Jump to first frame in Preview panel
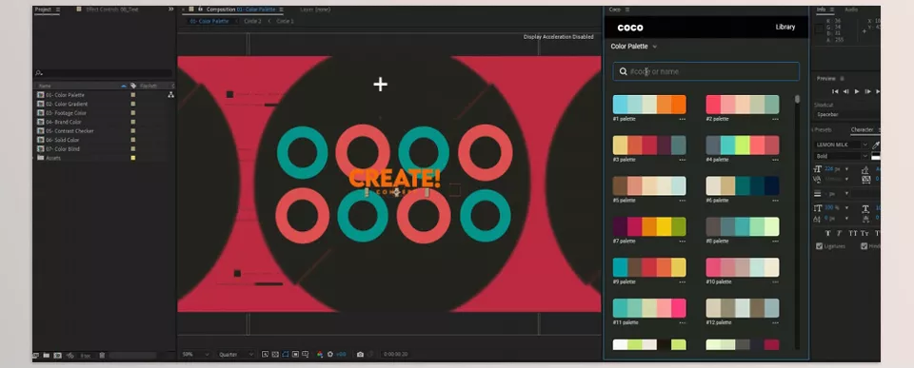 point(835,91)
